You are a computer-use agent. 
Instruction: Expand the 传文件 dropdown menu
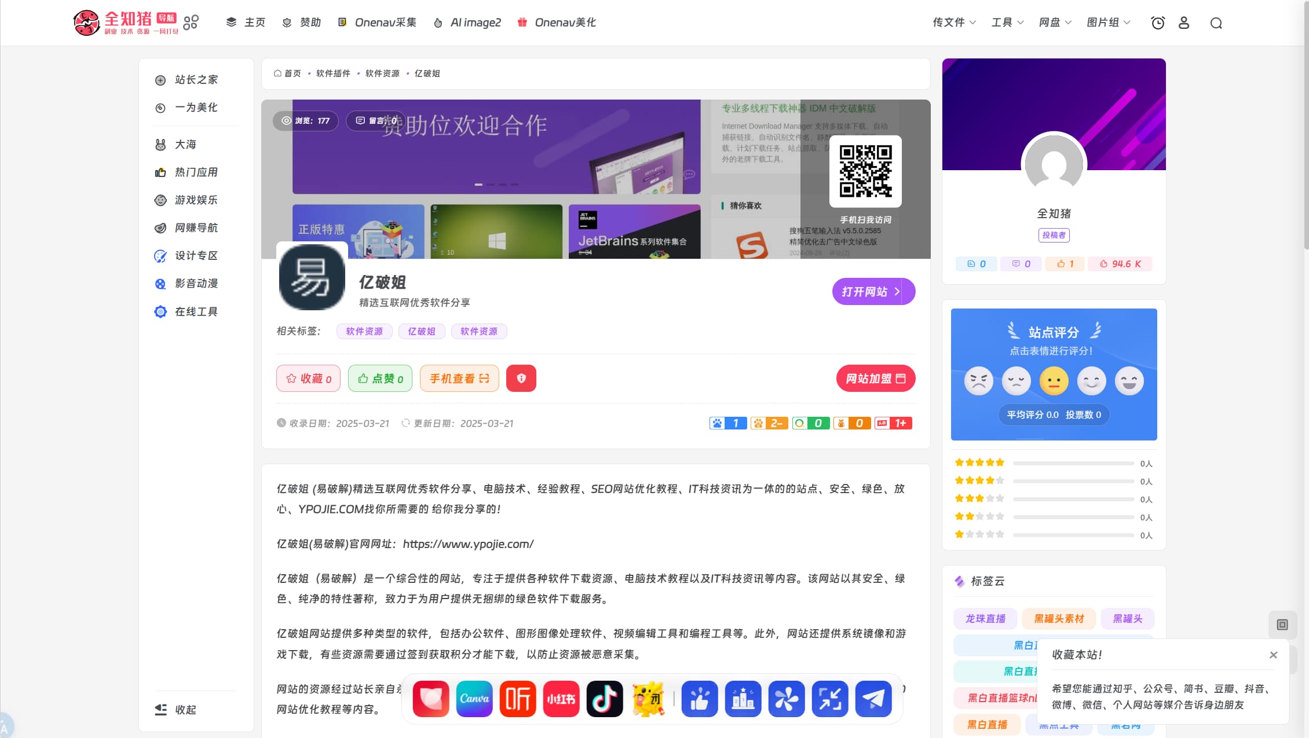[954, 23]
